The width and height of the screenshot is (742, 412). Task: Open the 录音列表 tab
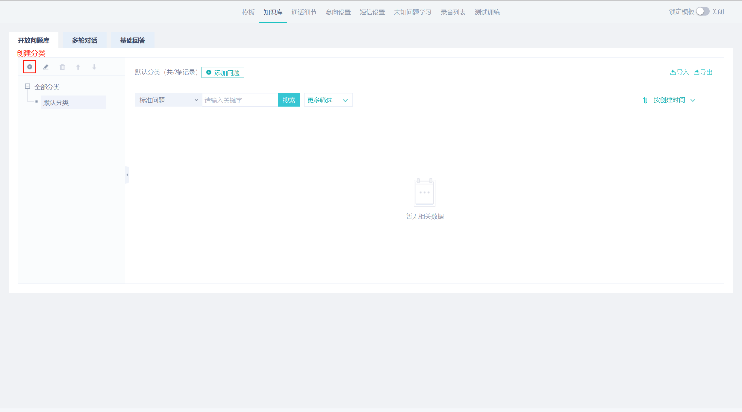(x=453, y=12)
